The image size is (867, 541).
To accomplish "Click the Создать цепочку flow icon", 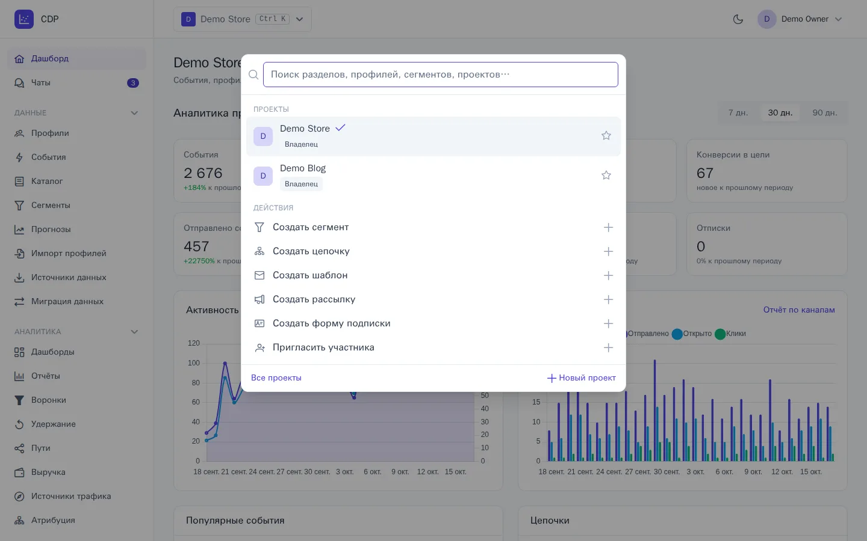I will pos(259,251).
